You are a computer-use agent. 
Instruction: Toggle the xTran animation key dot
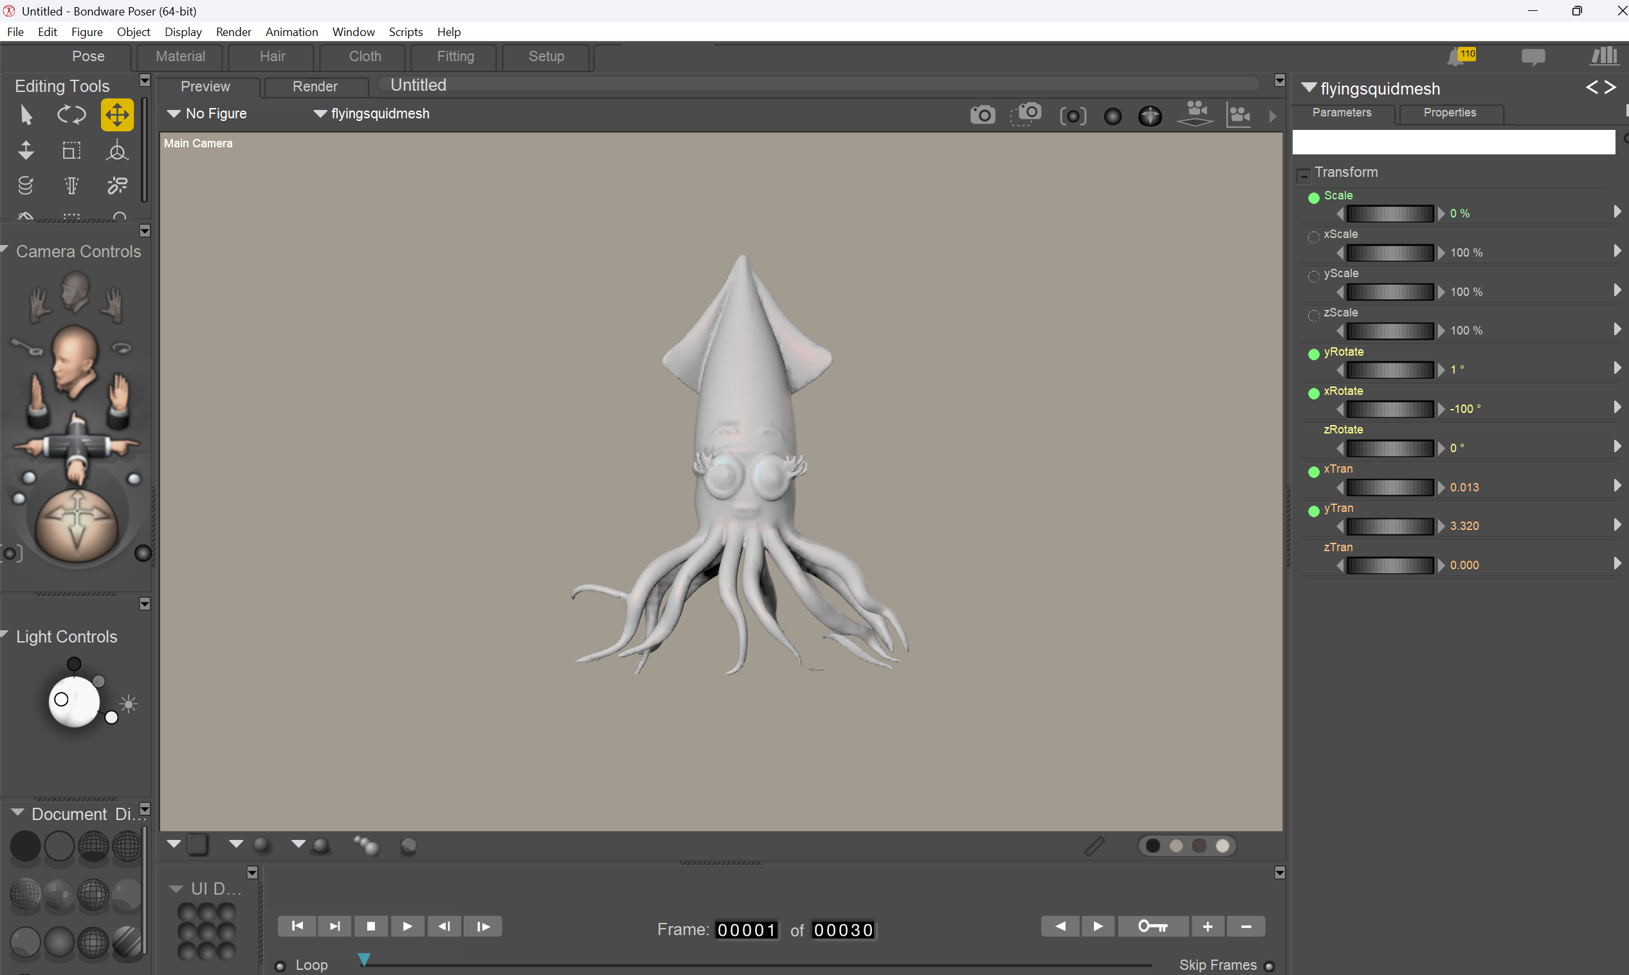(x=1314, y=471)
